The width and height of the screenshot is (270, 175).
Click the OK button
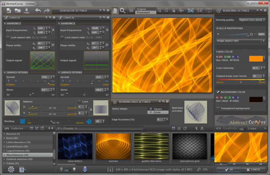click(229, 170)
